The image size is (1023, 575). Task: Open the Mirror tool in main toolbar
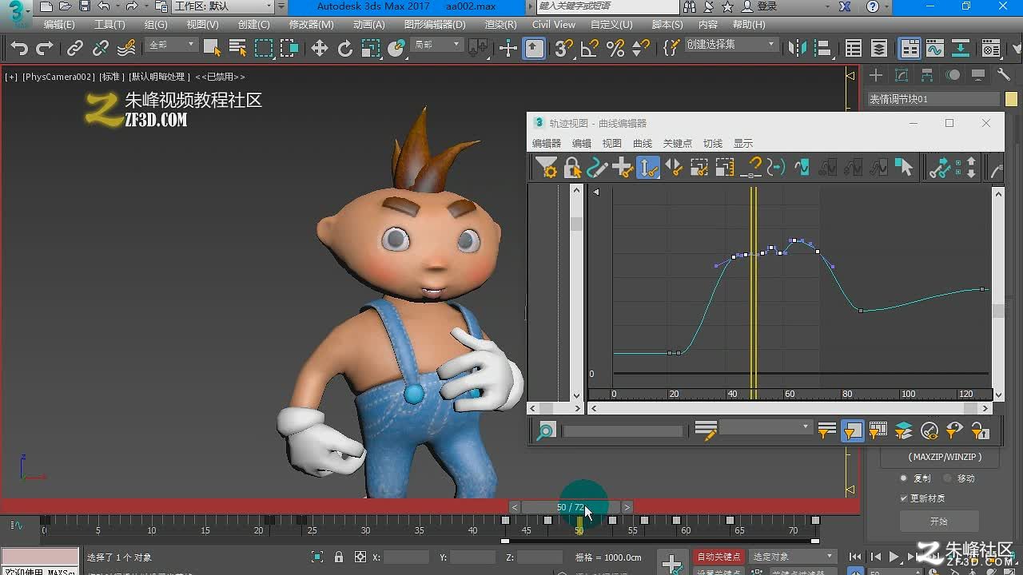tap(798, 49)
